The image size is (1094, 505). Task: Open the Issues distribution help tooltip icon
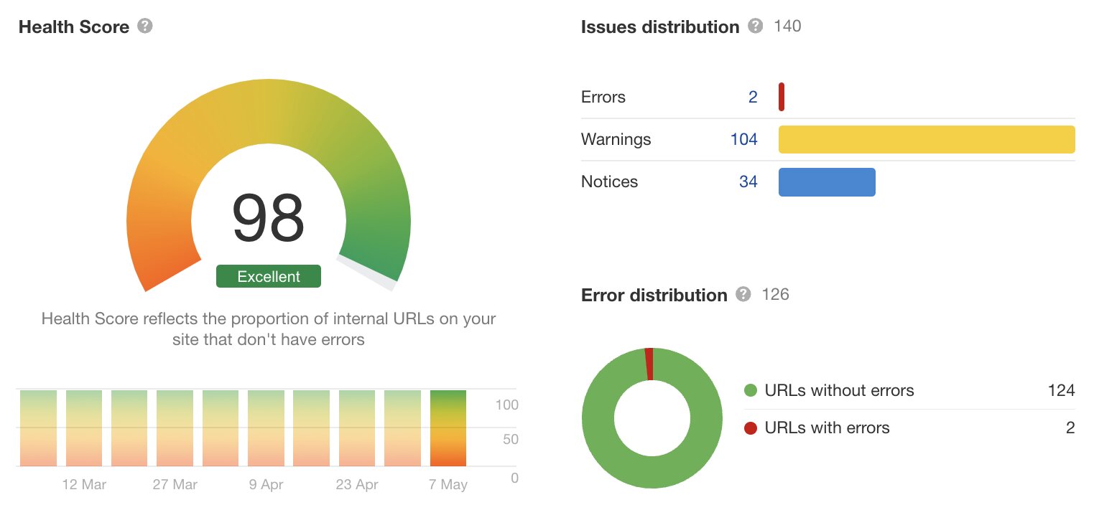point(755,27)
